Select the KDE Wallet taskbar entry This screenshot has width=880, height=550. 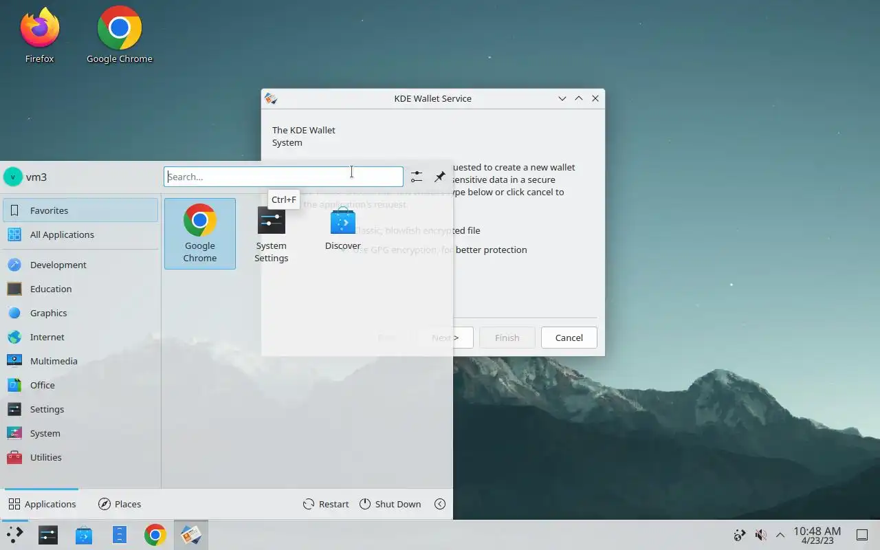[191, 535]
